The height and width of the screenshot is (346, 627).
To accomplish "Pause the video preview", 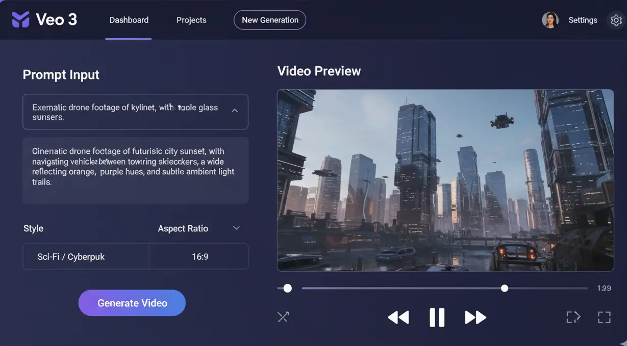I will tap(437, 316).
